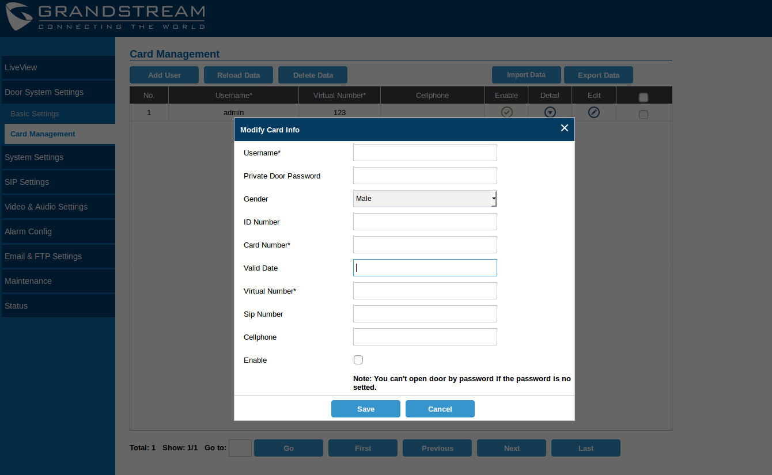Image resolution: width=772 pixels, height=475 pixels.
Task: Open Alarm Config menu
Action: [58, 231]
